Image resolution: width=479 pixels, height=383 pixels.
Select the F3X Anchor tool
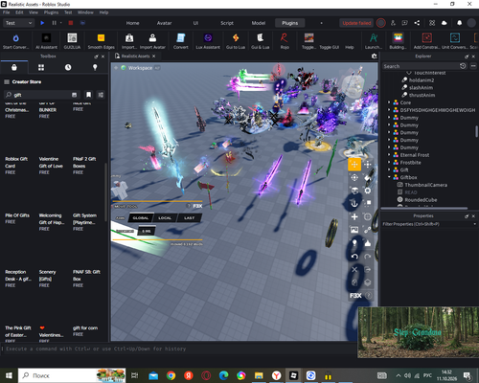[x=354, y=204]
